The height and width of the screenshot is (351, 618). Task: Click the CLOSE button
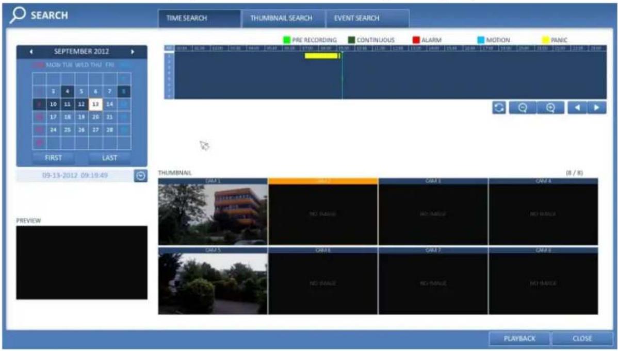coord(582,339)
